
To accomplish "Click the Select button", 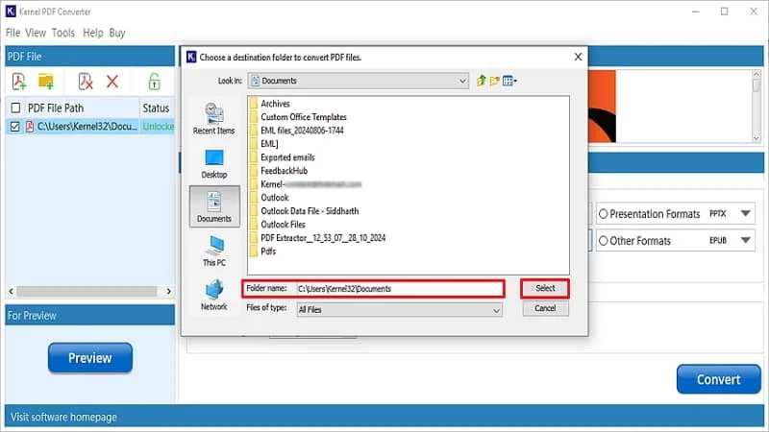I will (x=545, y=289).
